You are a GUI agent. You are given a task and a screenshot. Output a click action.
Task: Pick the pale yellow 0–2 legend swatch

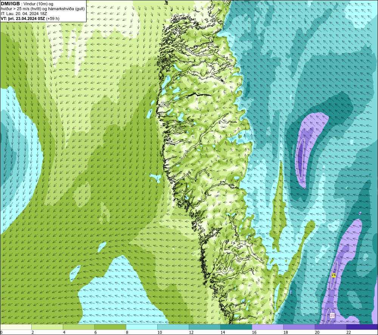pyautogui.click(x=15, y=327)
